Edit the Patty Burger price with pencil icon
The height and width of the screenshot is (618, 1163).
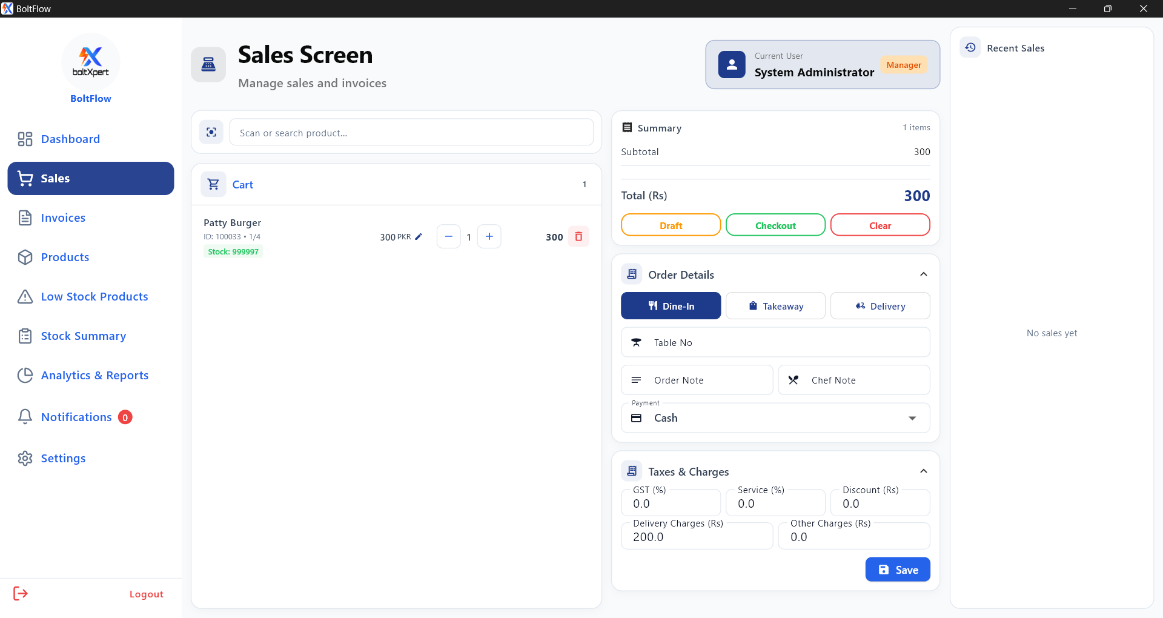point(419,237)
